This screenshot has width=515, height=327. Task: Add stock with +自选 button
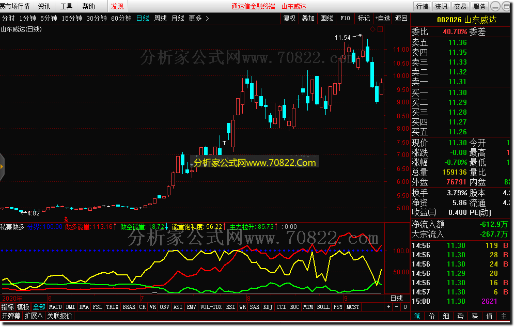pyautogui.click(x=383, y=19)
